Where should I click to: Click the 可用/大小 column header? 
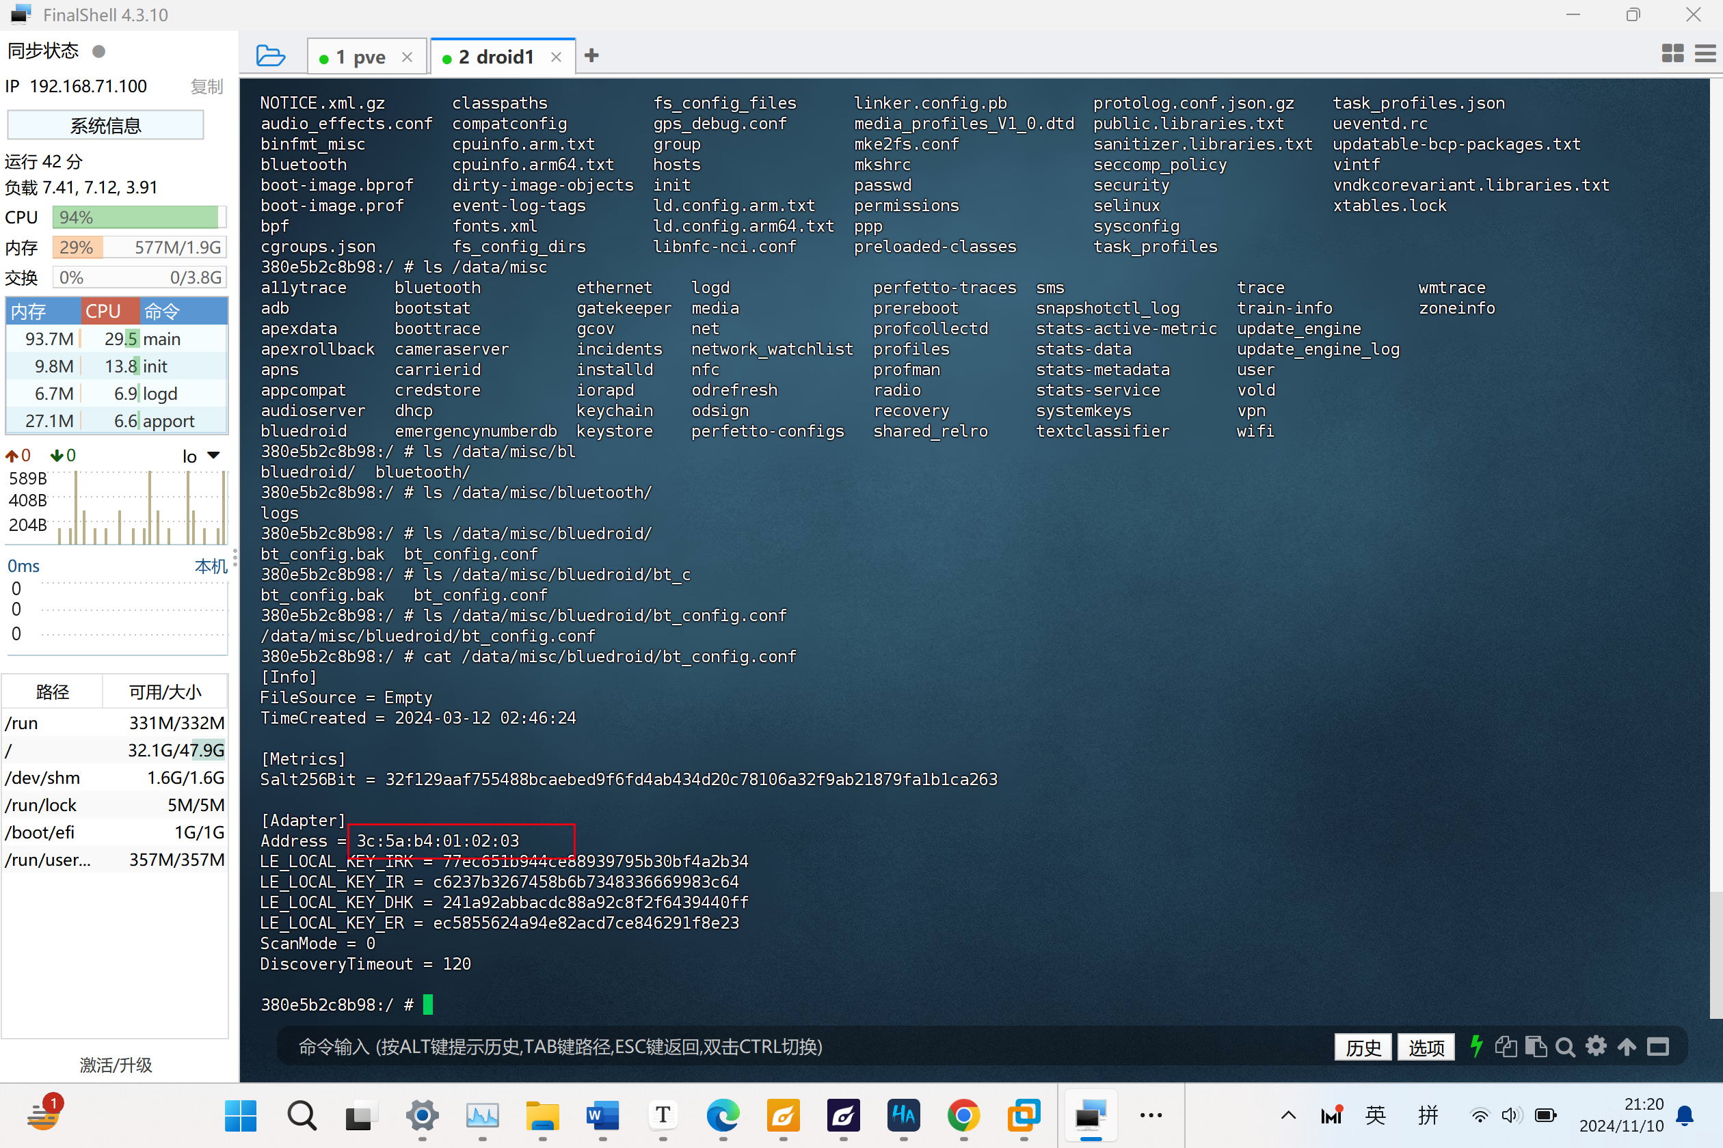click(x=165, y=691)
